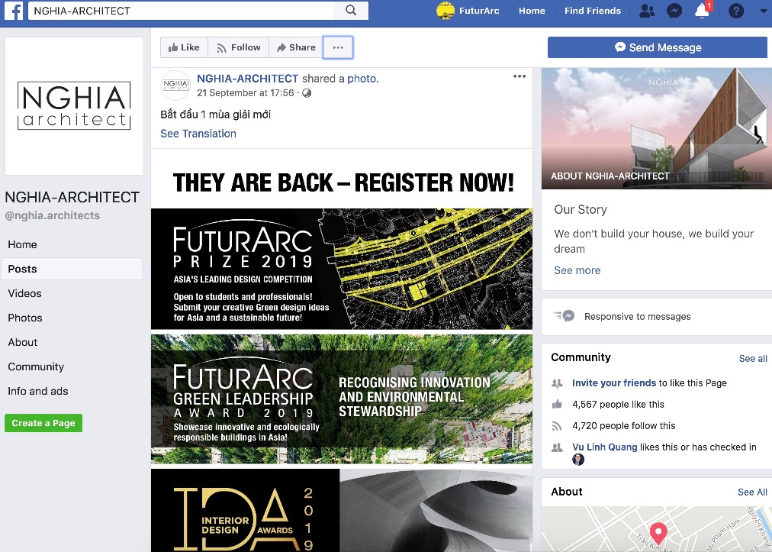Viewport: 772px width, 552px height.
Task: Toggle Like for this page
Action: click(x=184, y=47)
